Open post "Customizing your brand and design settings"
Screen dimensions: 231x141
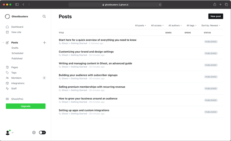coord(86,52)
